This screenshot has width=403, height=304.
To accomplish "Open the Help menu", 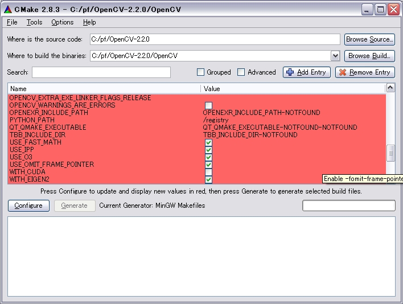I will [x=89, y=22].
